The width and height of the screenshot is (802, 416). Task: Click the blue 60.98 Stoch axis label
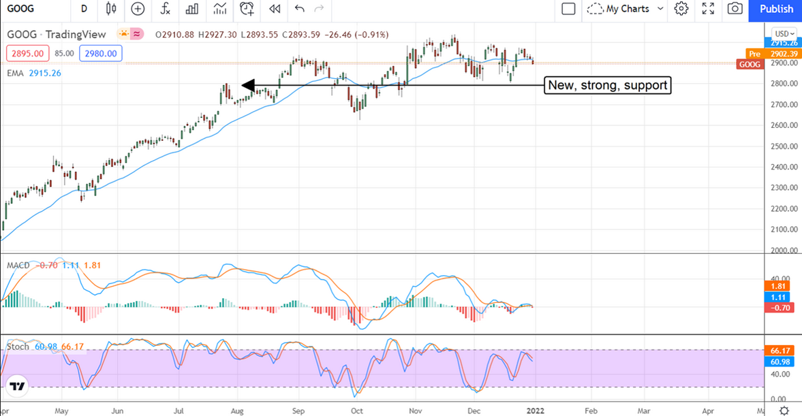[780, 362]
